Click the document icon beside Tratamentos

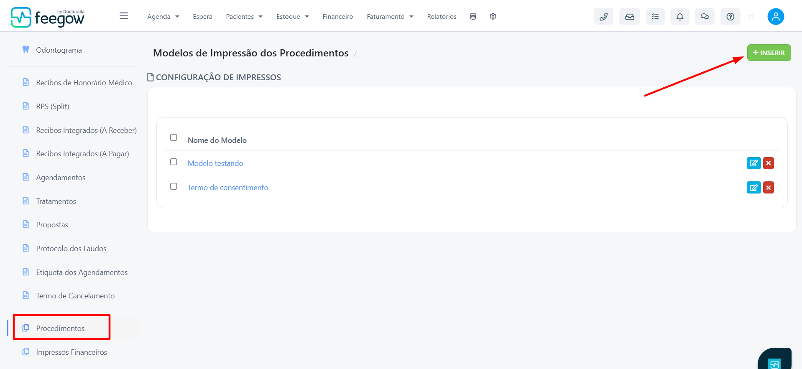pos(26,201)
